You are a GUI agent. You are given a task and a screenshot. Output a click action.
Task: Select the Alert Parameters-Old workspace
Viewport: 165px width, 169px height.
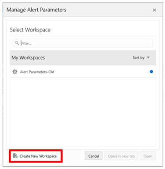(83, 71)
